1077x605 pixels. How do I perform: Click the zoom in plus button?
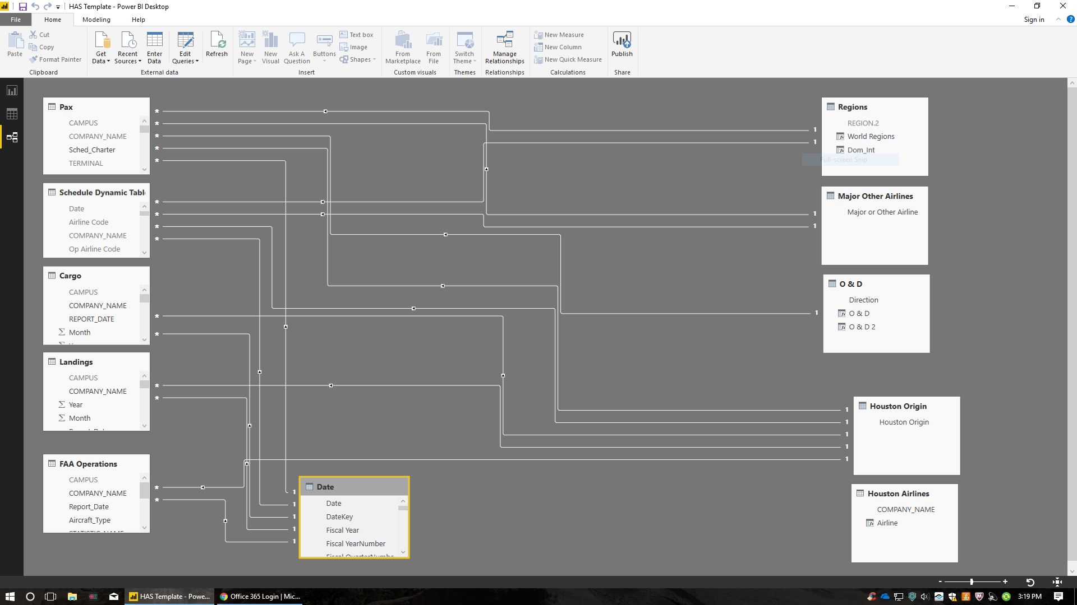point(1005,582)
